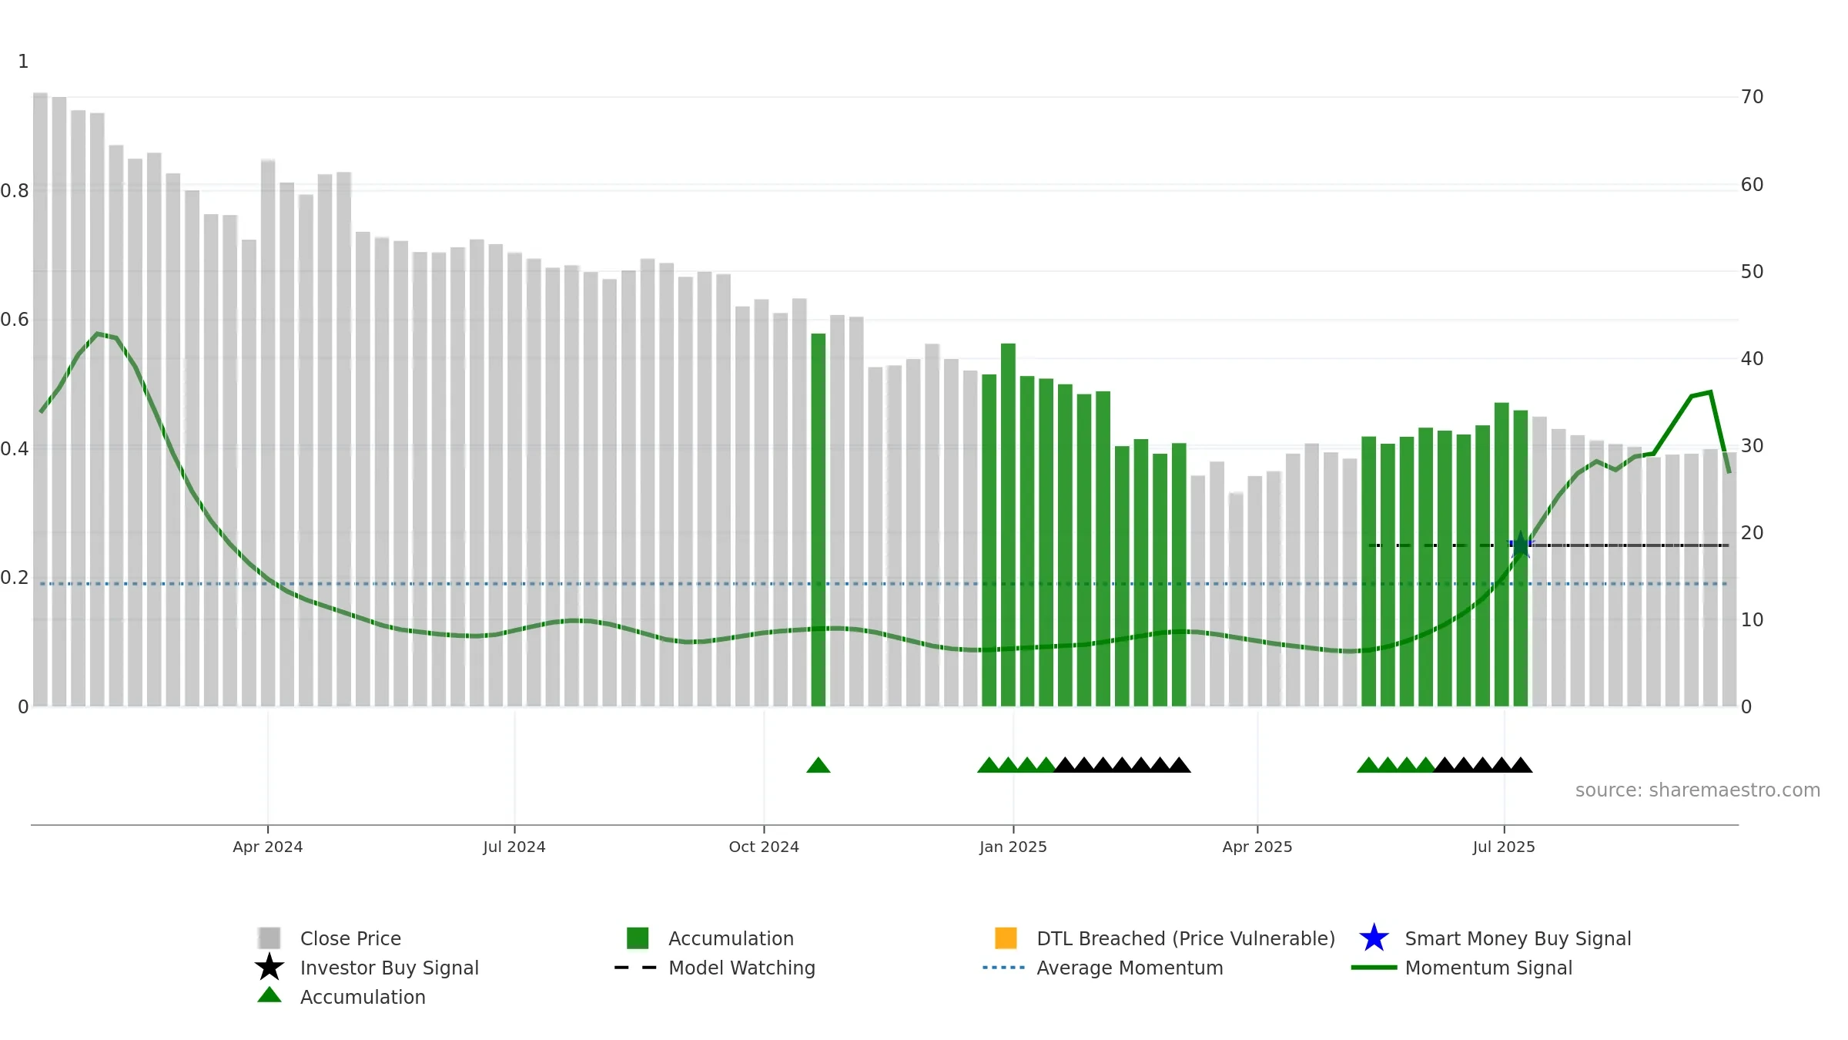The width and height of the screenshot is (1848, 1040).
Task: Click the orange DTL Breached legend icon
Action: 1006,938
